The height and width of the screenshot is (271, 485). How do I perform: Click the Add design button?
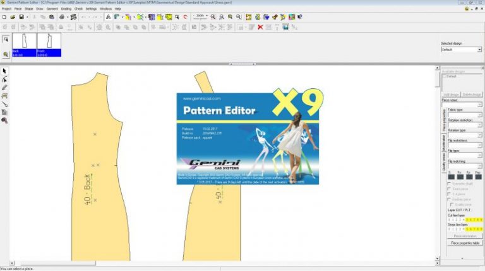point(451,95)
